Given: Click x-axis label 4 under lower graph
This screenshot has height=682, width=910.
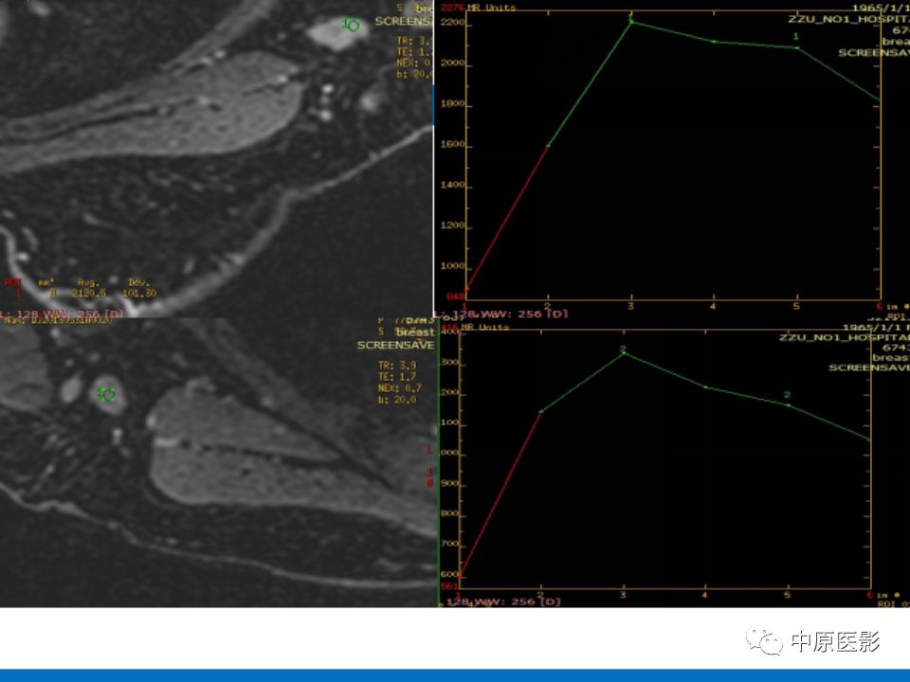Looking at the screenshot, I should (x=705, y=595).
